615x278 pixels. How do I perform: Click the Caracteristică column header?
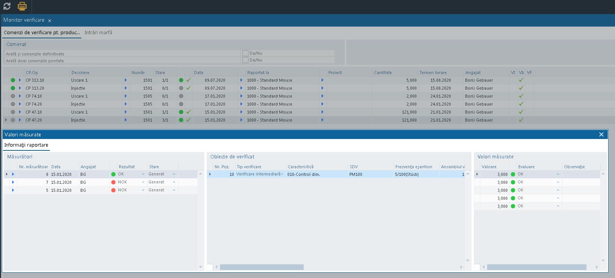pyautogui.click(x=301, y=167)
